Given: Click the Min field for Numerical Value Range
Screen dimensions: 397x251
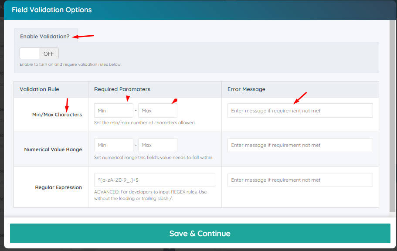Looking at the screenshot, I should (x=113, y=145).
